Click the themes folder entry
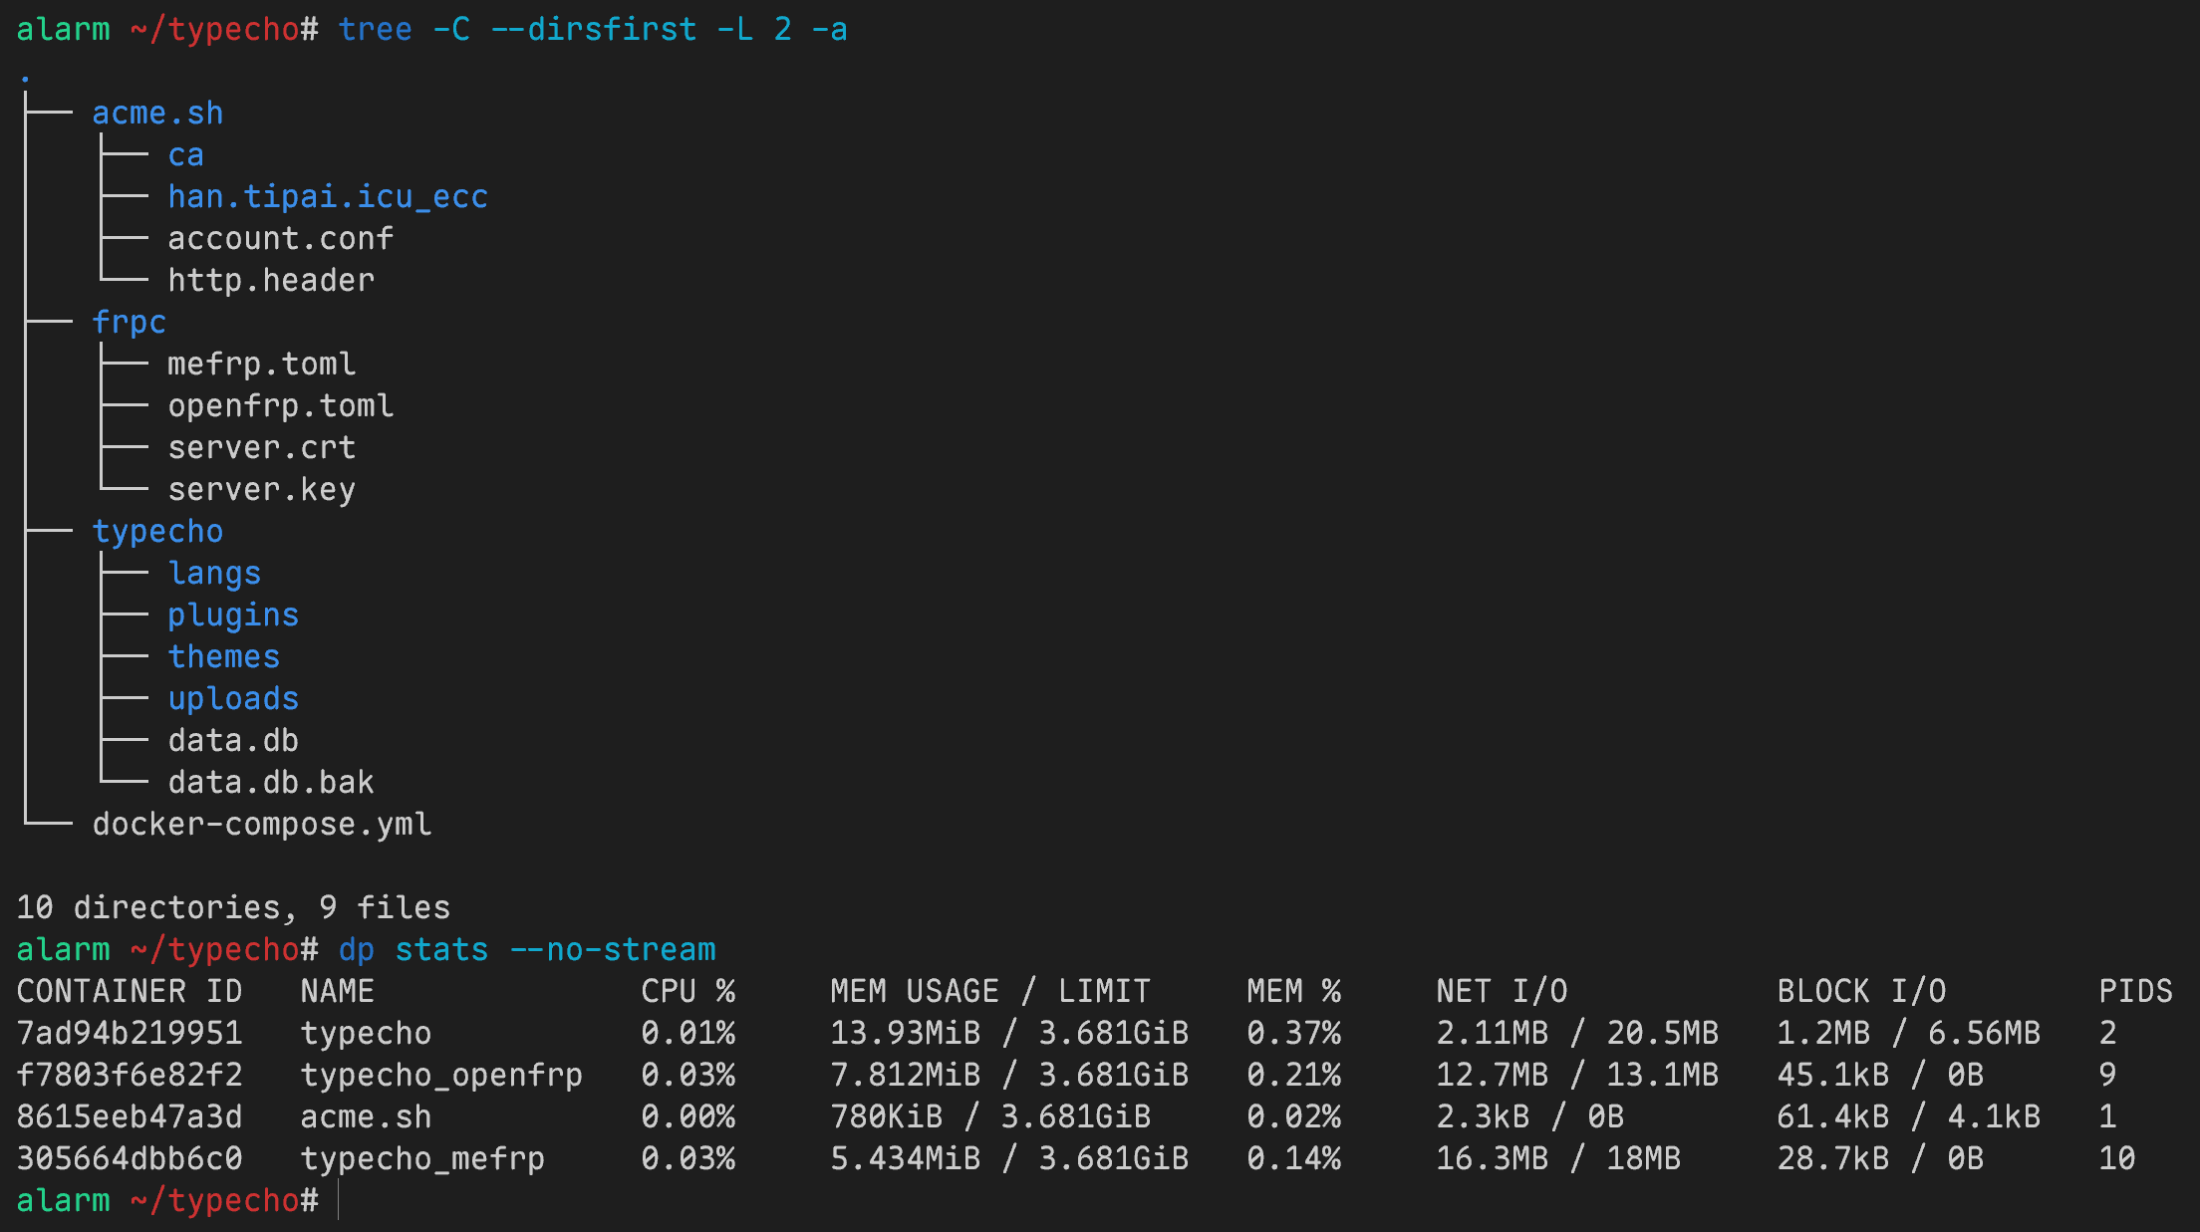 point(223,657)
